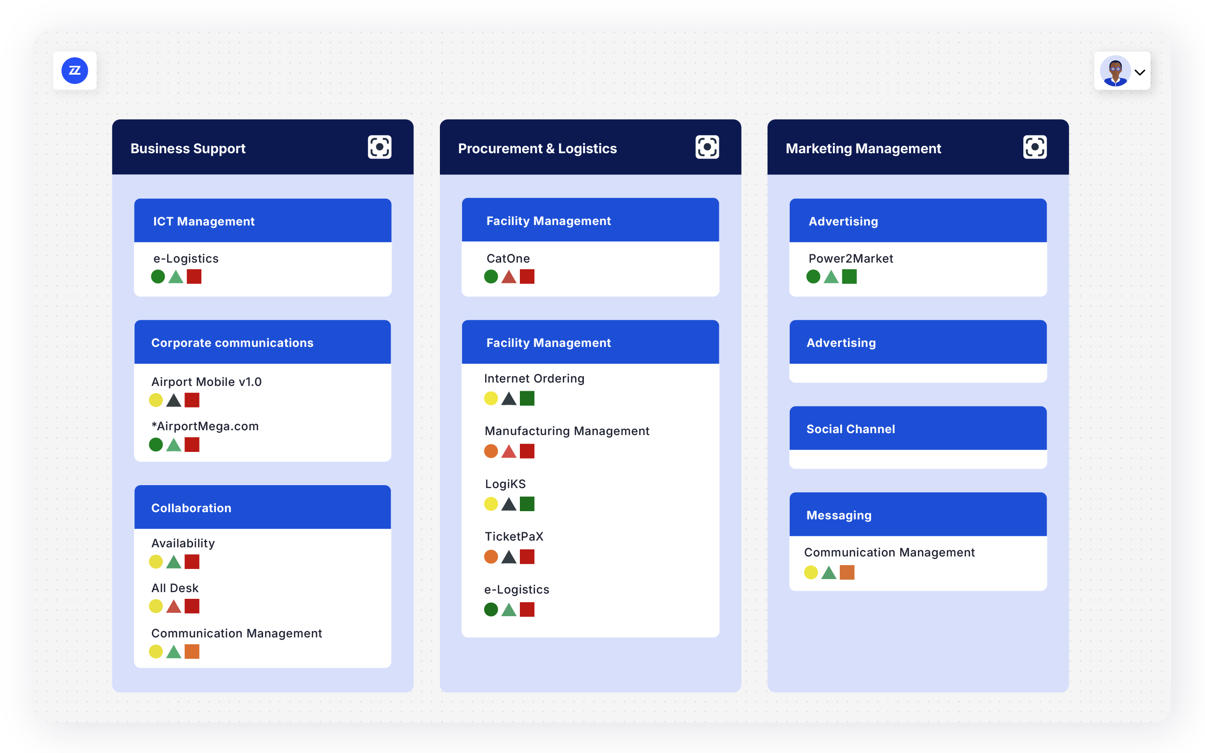Click the yellow circle under Availability
Viewport: 1205px width, 753px height.
tap(156, 562)
